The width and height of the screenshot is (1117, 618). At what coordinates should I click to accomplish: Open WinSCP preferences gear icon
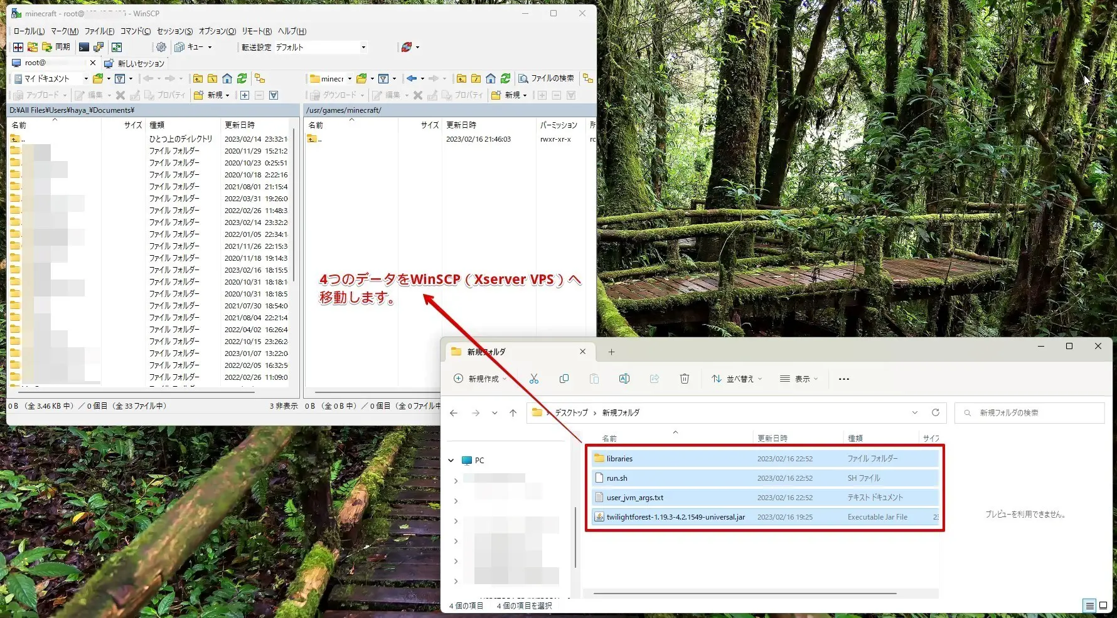tap(161, 47)
